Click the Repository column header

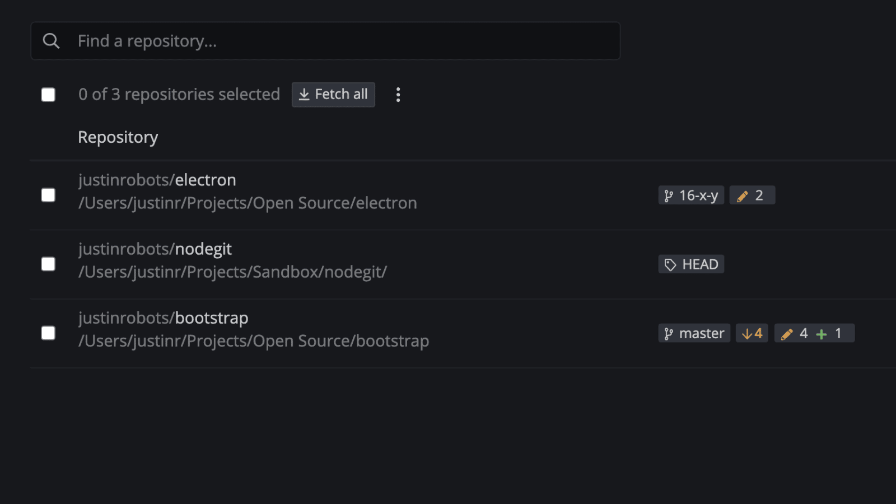(118, 137)
